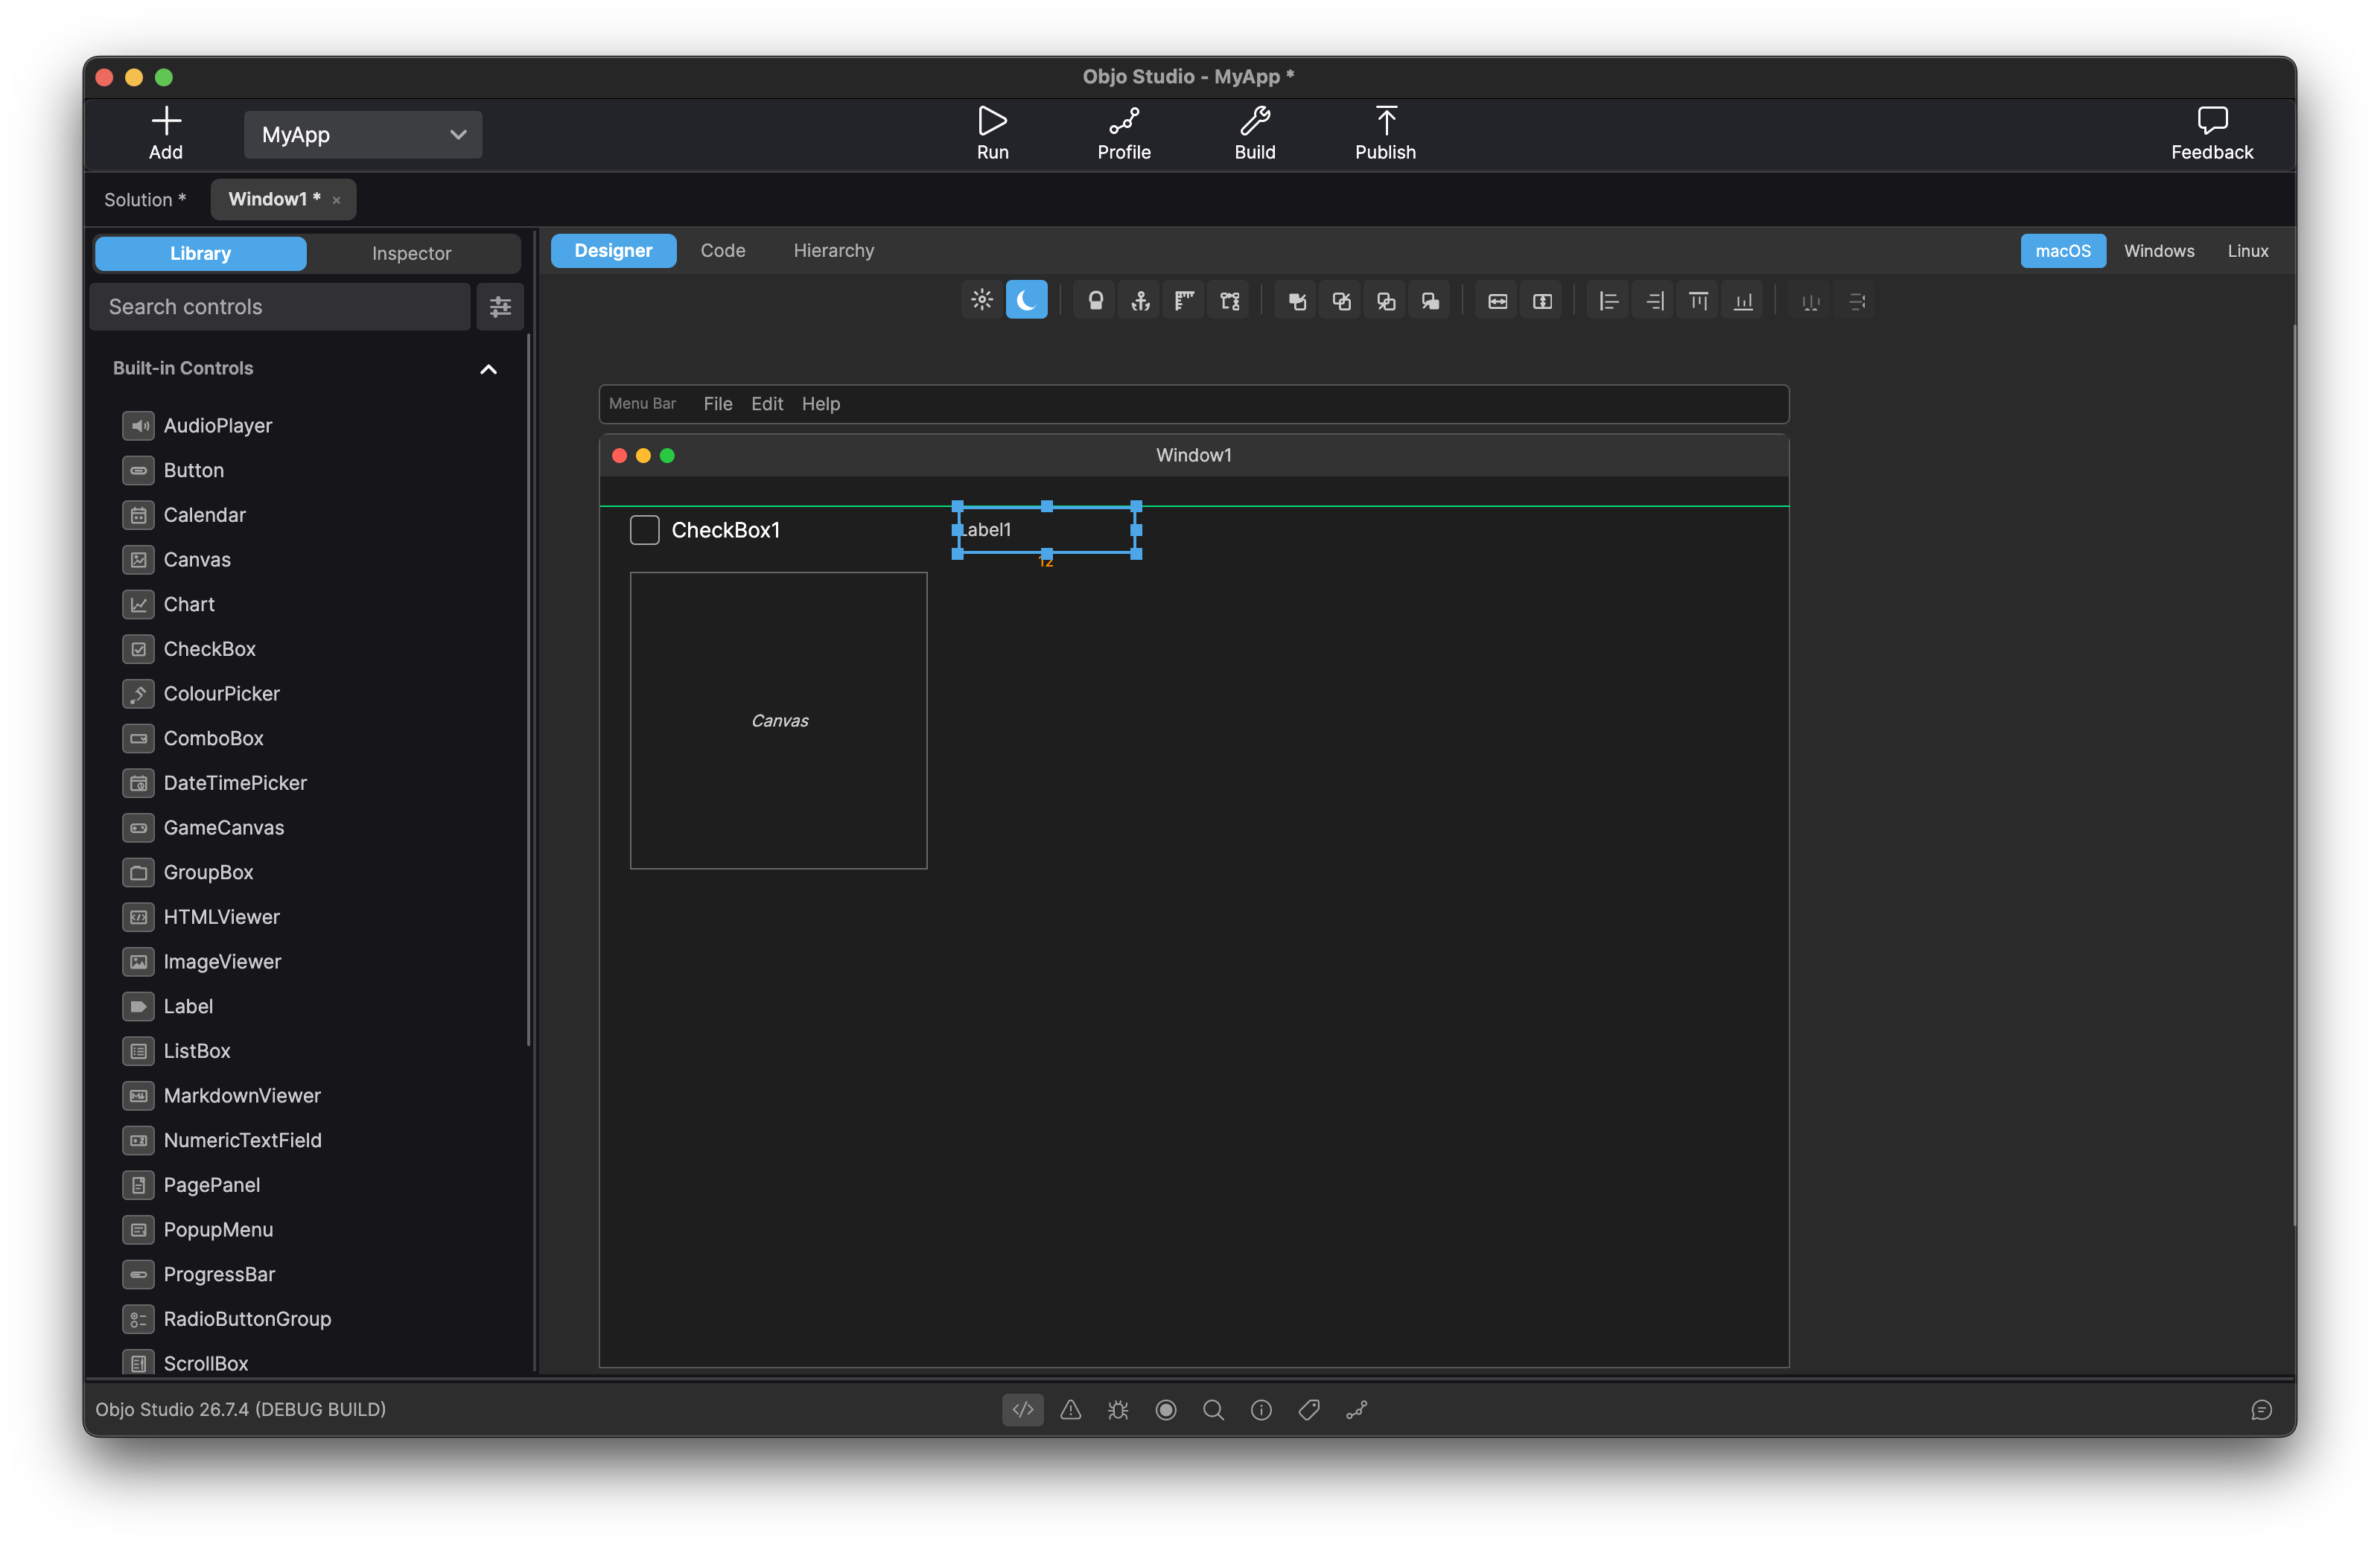Select macOS platform preview
Image resolution: width=2380 pixels, height=1547 pixels.
tap(2062, 251)
